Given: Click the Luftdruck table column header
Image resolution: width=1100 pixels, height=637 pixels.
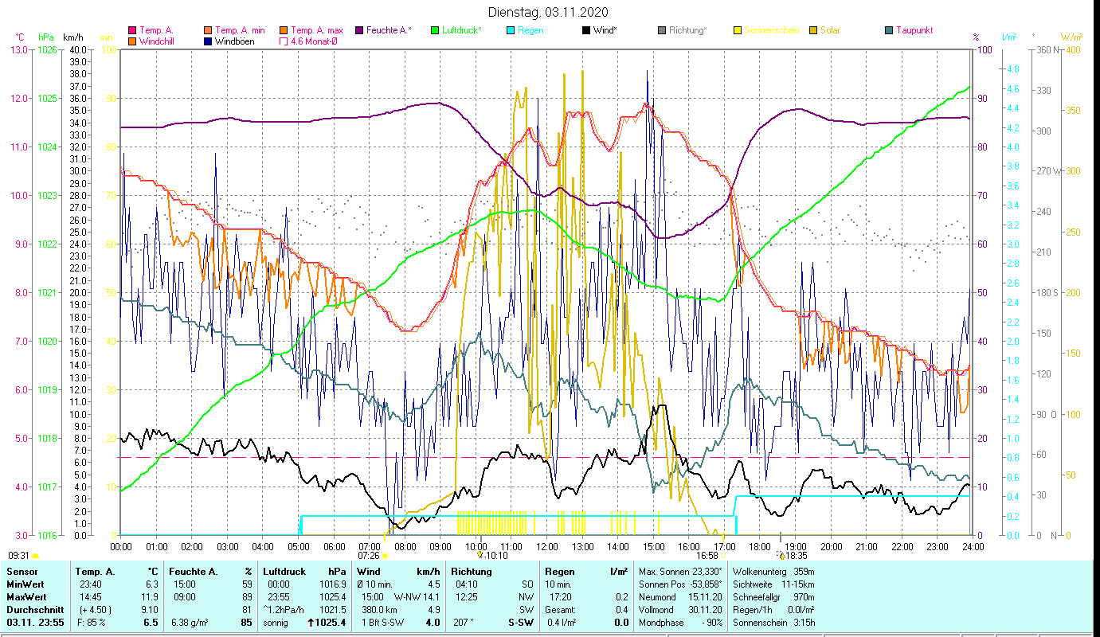Looking at the screenshot, I should click(x=284, y=572).
